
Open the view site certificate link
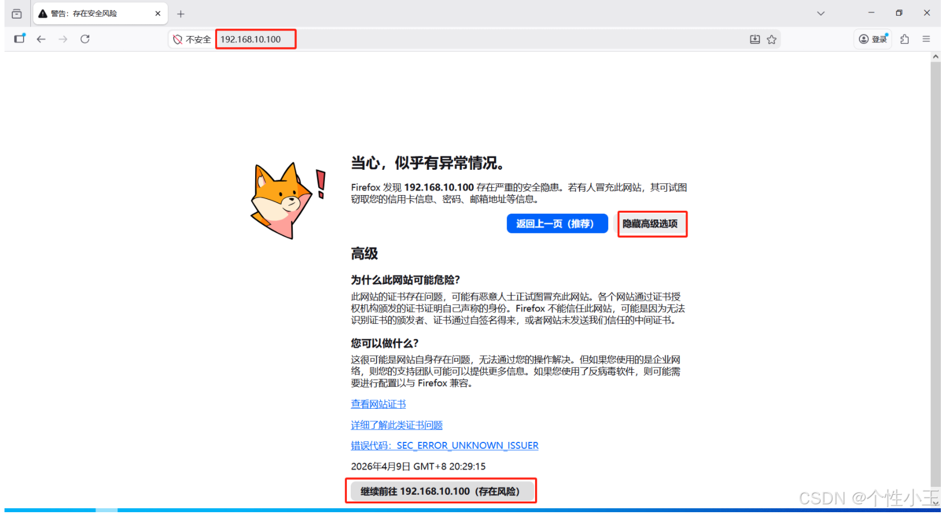[x=378, y=404]
